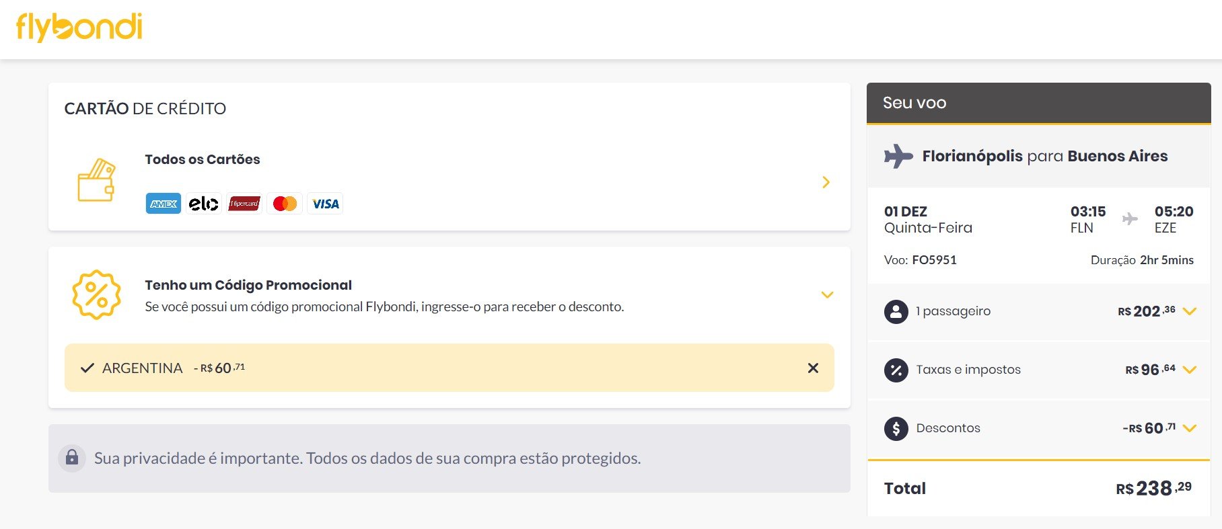Select the Elo card logo

tap(204, 204)
